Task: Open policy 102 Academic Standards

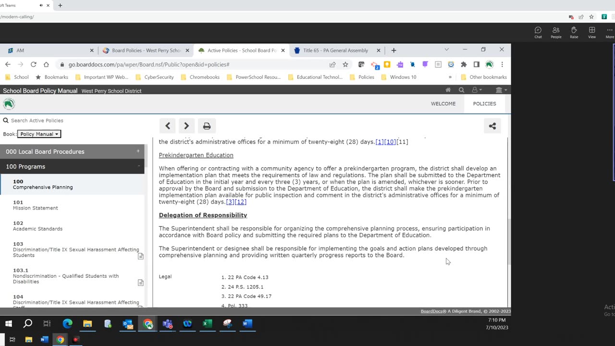Action: point(72,226)
